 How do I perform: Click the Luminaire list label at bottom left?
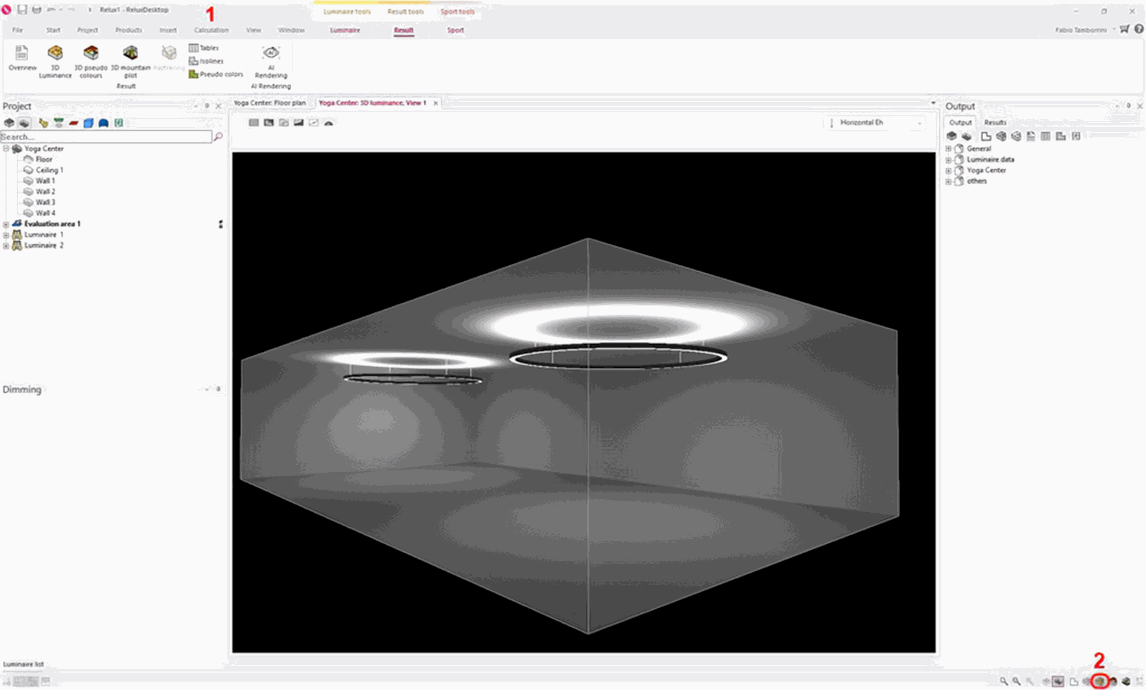[x=23, y=664]
